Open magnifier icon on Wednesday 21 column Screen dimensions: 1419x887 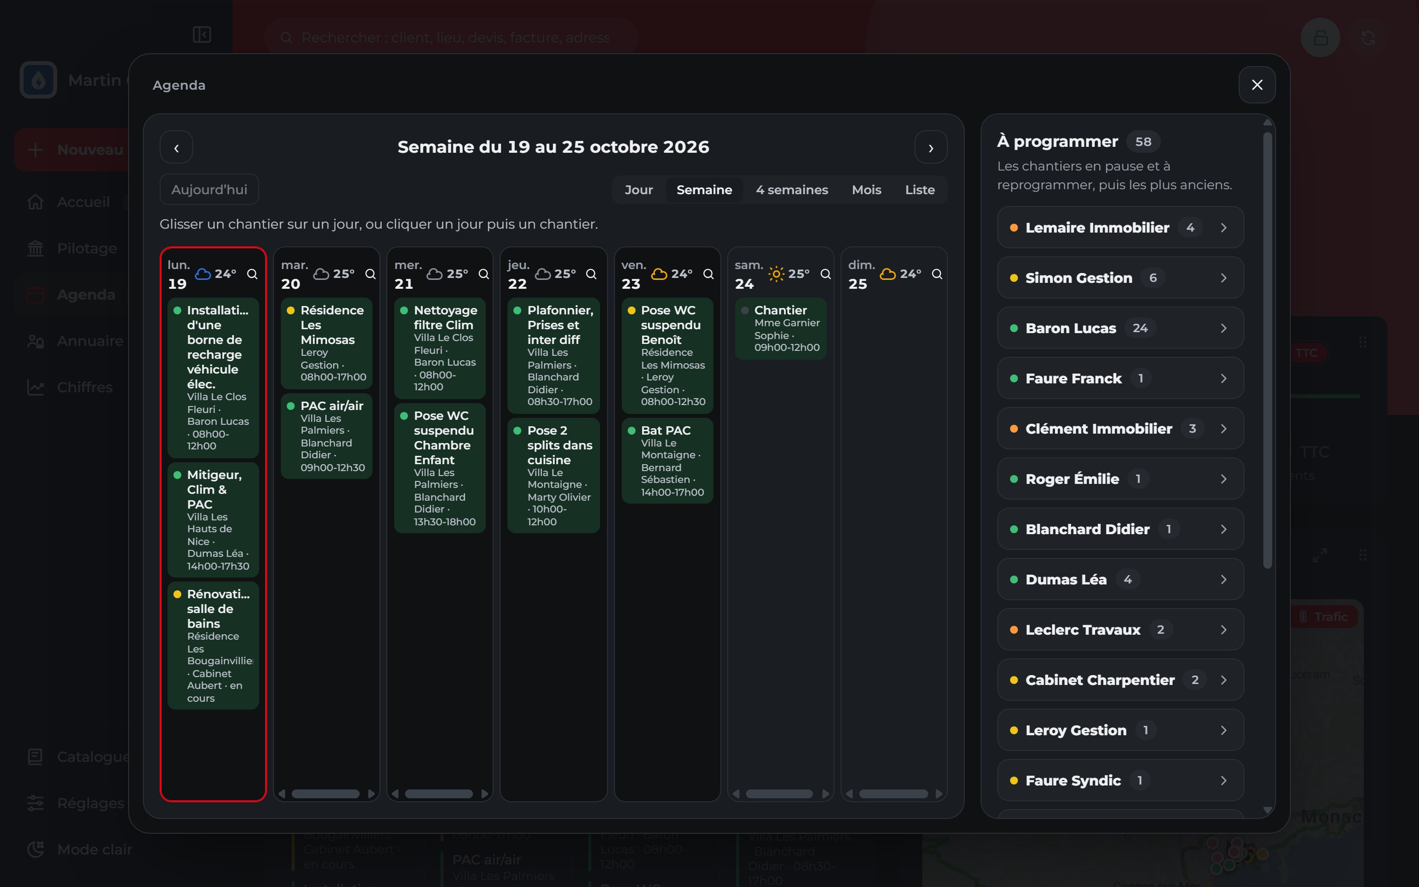[x=484, y=274]
